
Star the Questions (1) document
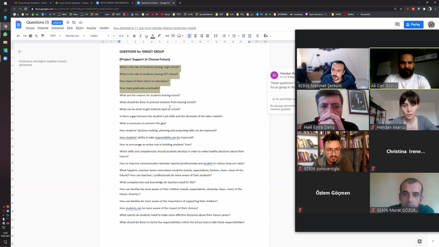click(x=68, y=22)
